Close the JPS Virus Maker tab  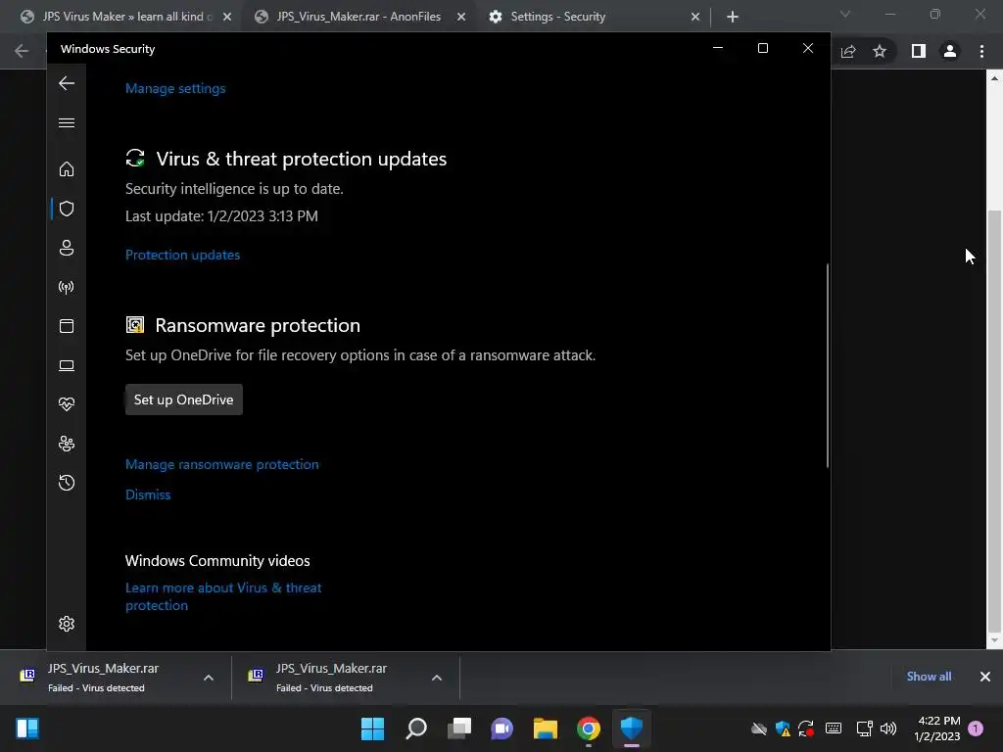click(227, 18)
